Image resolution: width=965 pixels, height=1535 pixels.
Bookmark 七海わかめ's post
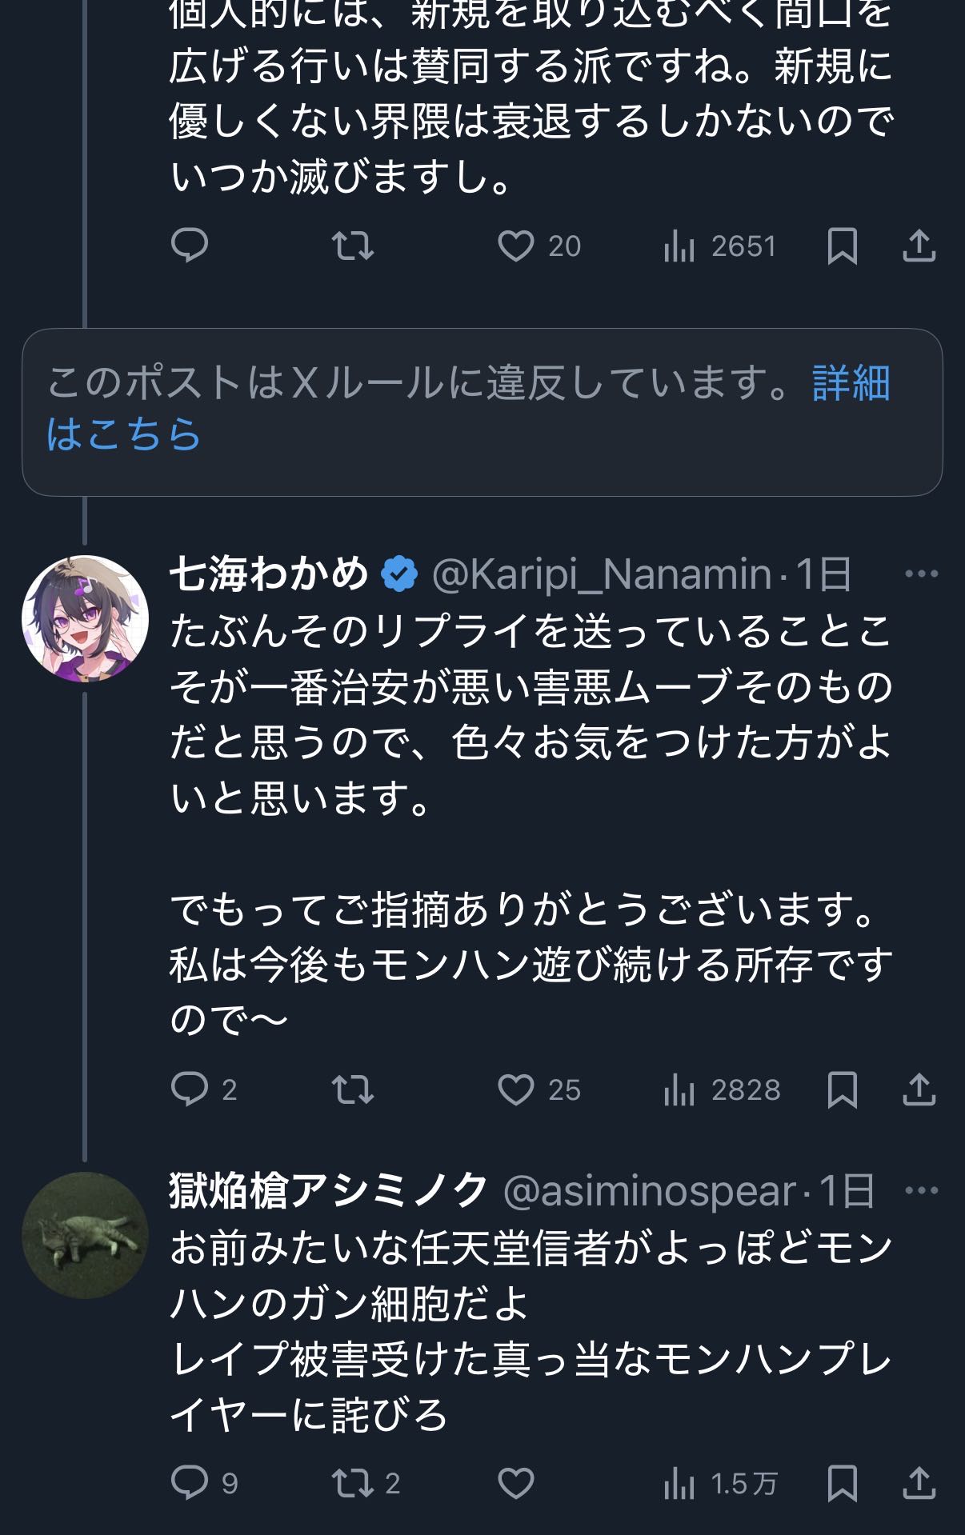842,1089
